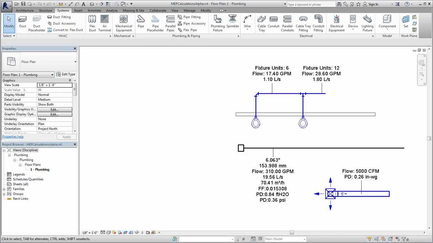Screen dimensions: 433x243
Task: Select the Mechanical Equipment tool
Action: (123, 22)
